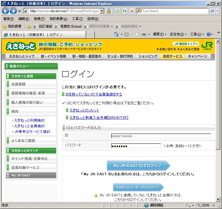Go back with the browser Back arrow
This screenshot has height=209, width=222.
click(x=6, y=11)
